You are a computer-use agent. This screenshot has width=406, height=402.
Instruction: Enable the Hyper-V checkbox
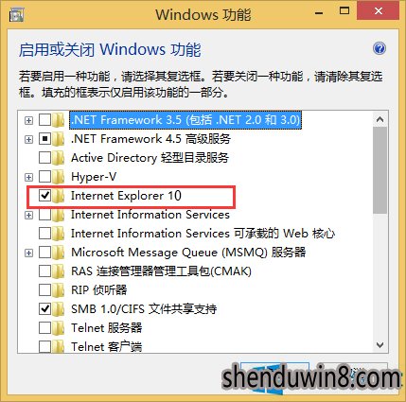pyautogui.click(x=44, y=177)
